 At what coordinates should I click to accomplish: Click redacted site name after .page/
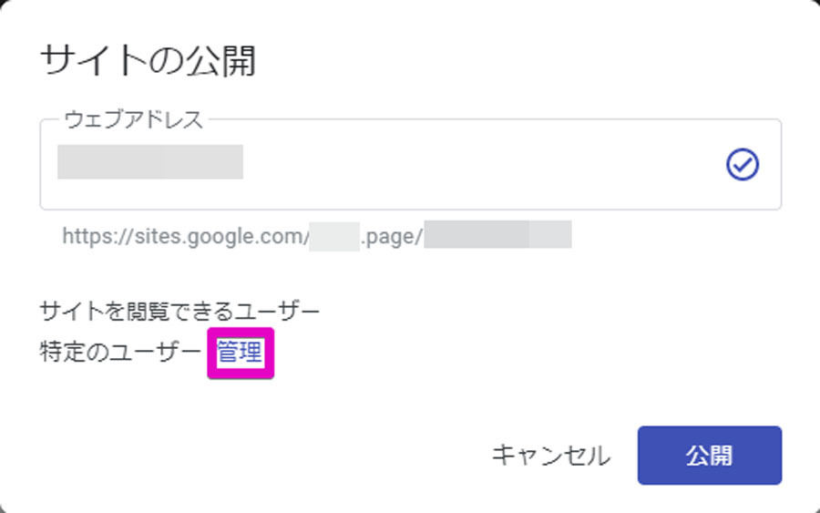497,234
